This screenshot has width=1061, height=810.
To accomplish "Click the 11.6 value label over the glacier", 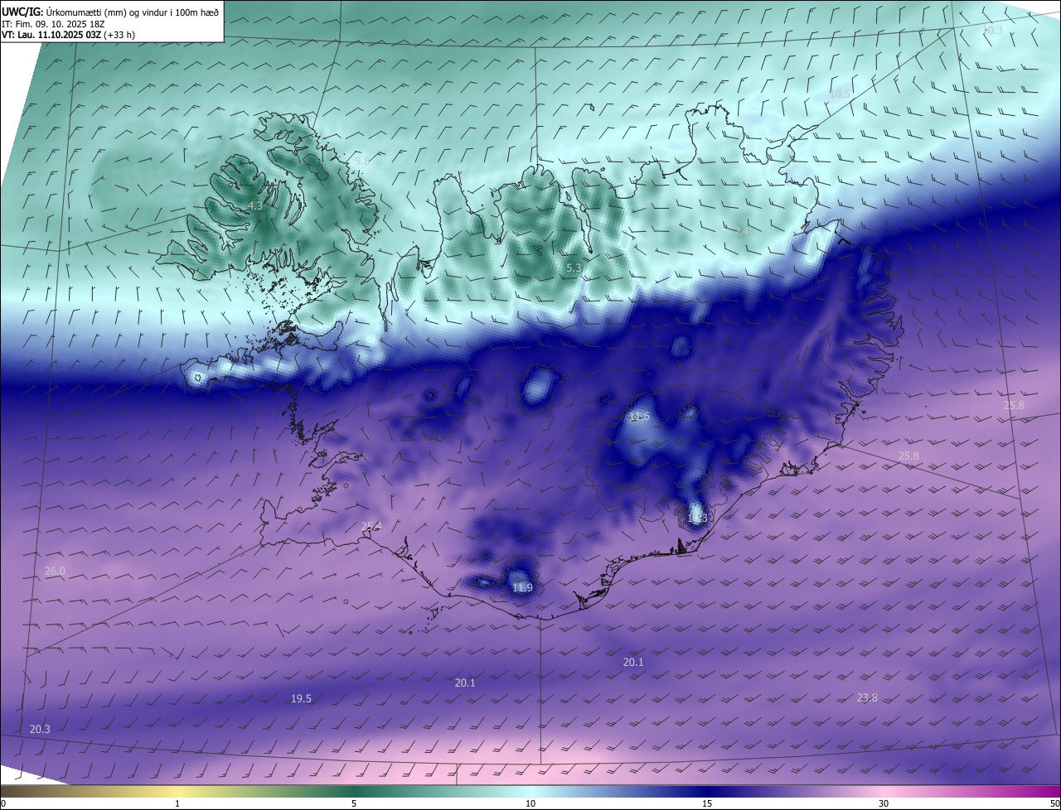I will [x=639, y=417].
